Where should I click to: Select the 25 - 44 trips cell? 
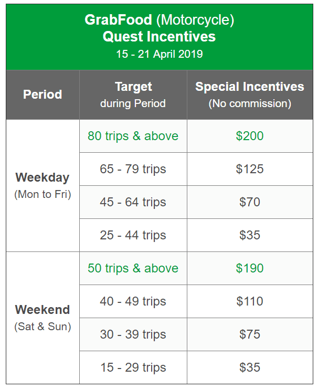coord(133,235)
